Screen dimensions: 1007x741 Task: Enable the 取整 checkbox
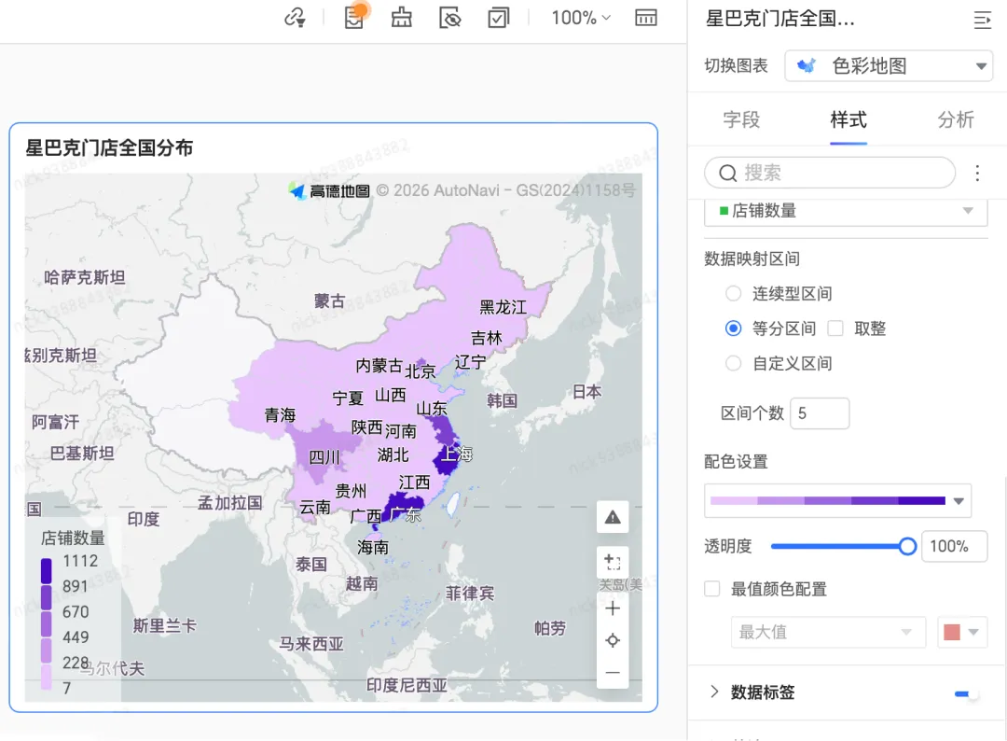point(835,329)
